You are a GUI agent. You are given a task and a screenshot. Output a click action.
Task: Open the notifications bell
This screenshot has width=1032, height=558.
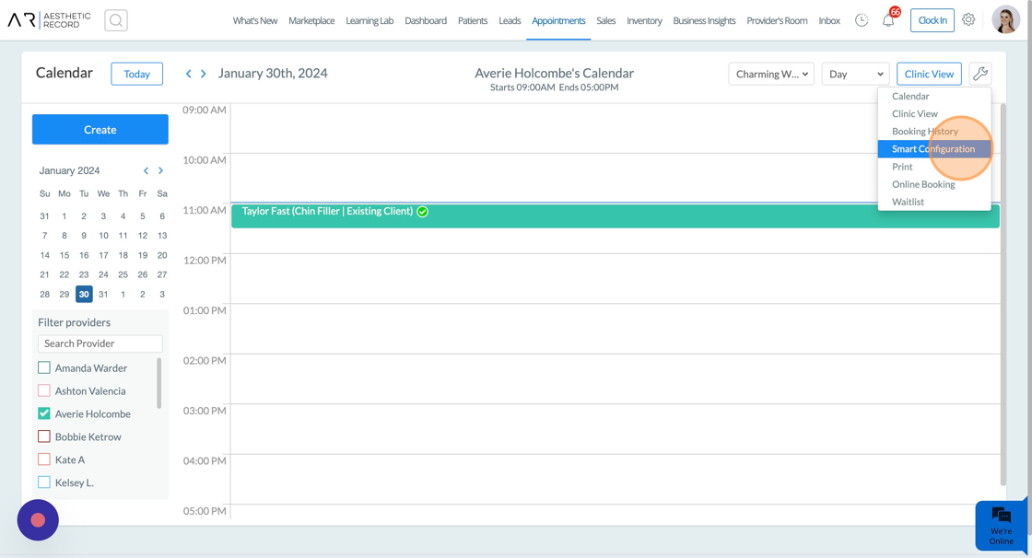(x=888, y=20)
